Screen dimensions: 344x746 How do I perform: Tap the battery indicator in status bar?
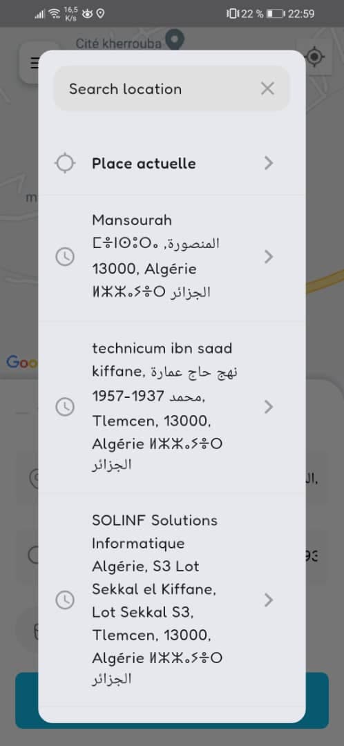pos(276,14)
